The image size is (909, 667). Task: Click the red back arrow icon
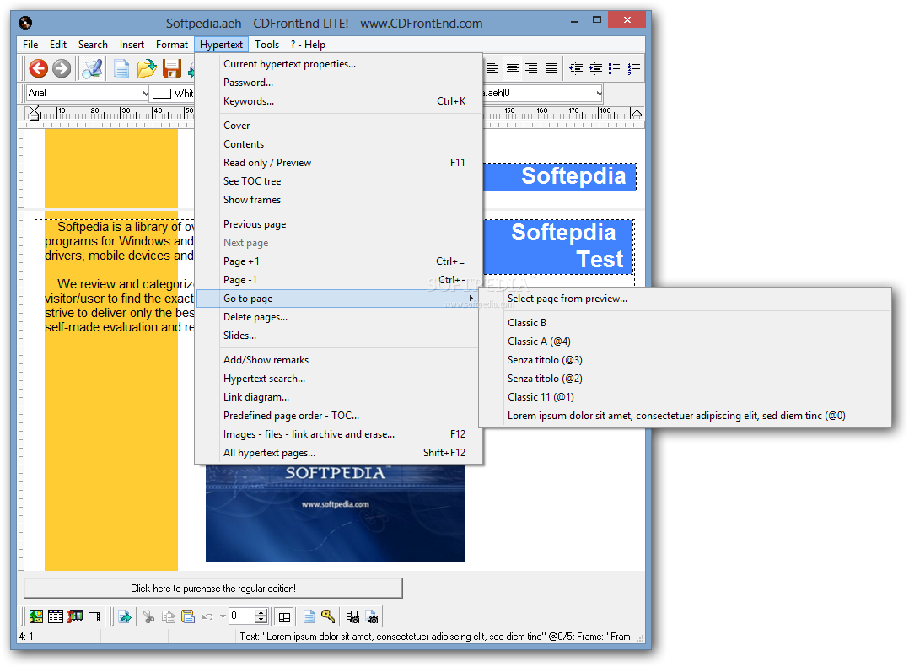[x=38, y=68]
